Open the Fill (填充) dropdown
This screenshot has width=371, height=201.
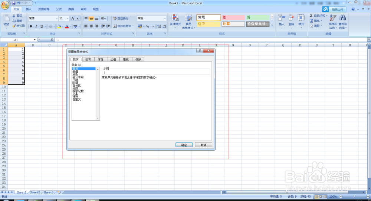pyautogui.click(x=316, y=21)
